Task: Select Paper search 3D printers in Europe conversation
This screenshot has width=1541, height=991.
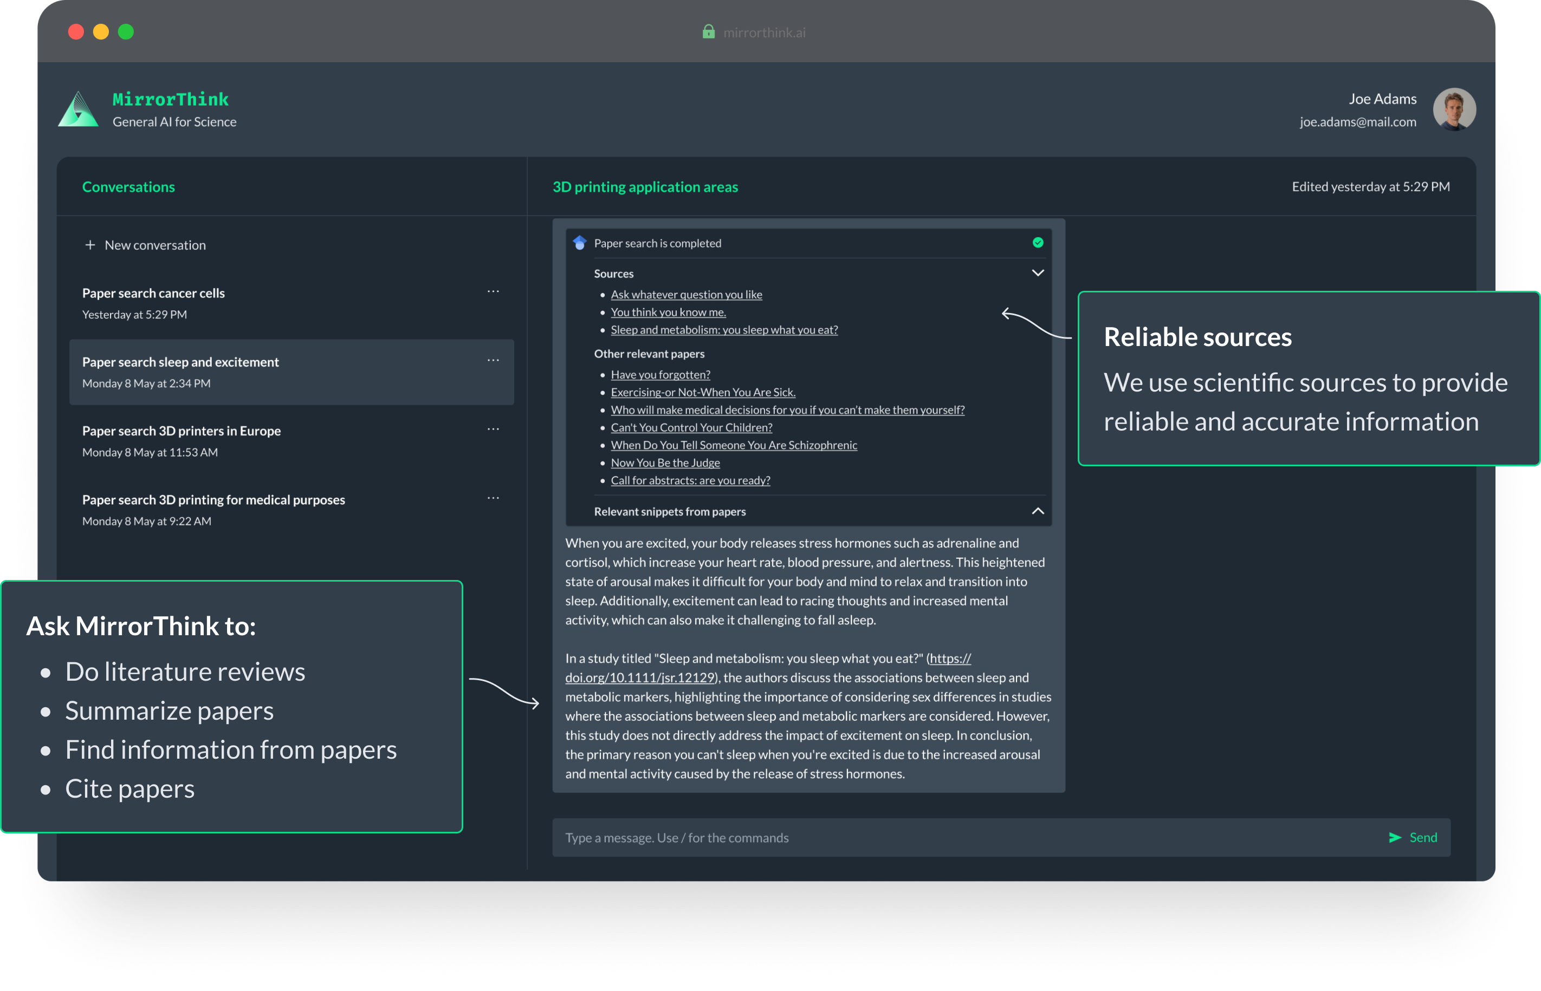Action: pos(182,431)
